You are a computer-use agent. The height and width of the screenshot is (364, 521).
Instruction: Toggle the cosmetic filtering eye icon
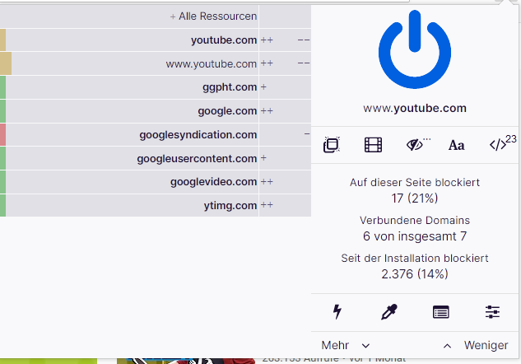[x=415, y=145]
